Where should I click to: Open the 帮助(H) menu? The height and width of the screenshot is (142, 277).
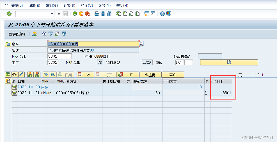(122, 6)
